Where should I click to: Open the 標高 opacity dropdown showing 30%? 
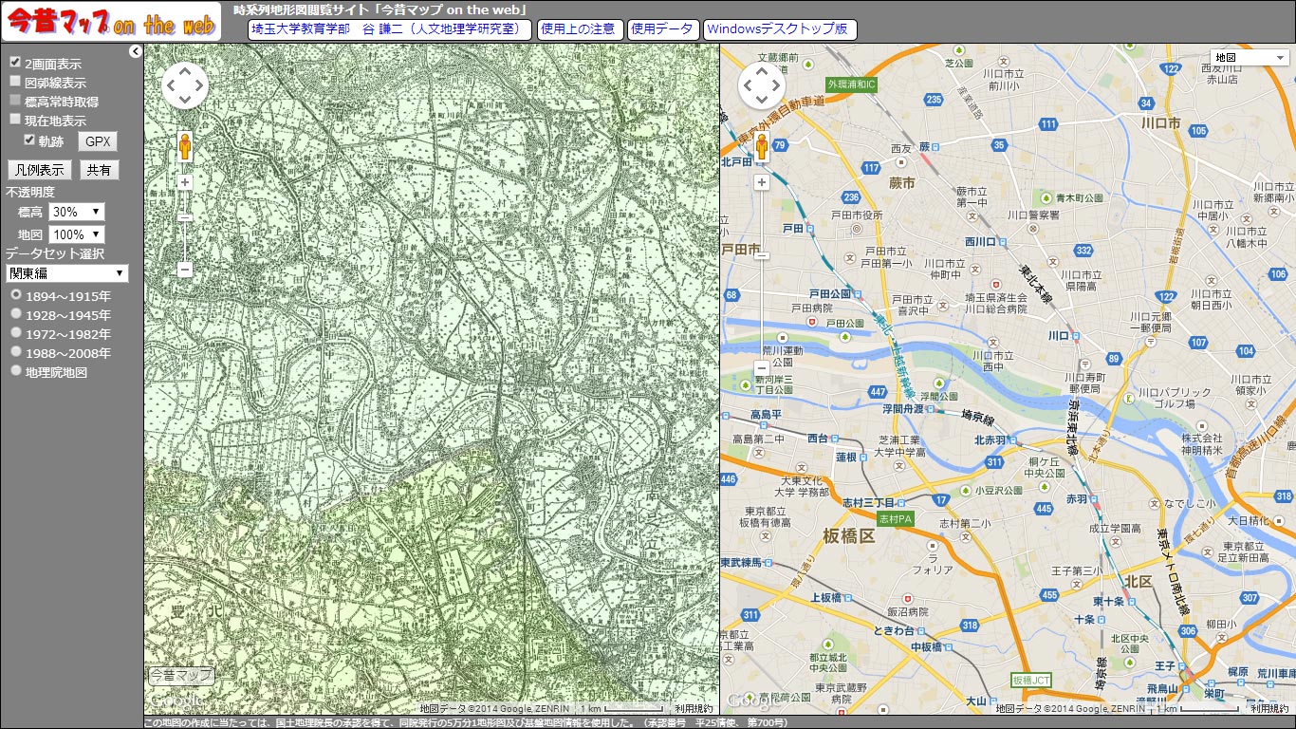[77, 212]
